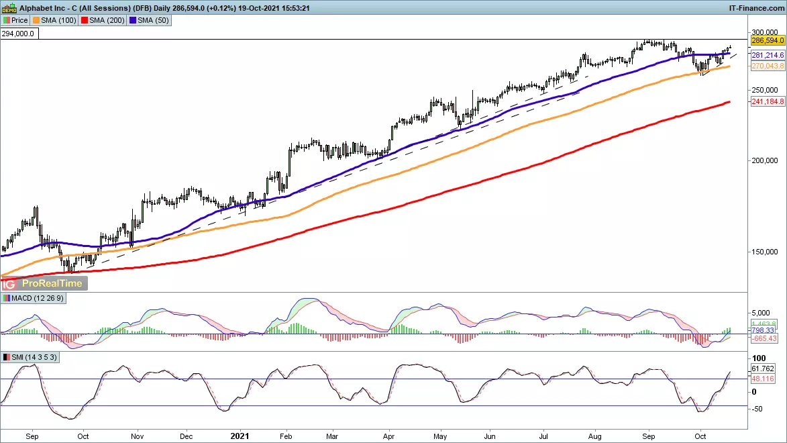This screenshot has height=443, width=787.
Task: Click the 241,184.8 SMA 200 value tag
Action: coord(768,103)
